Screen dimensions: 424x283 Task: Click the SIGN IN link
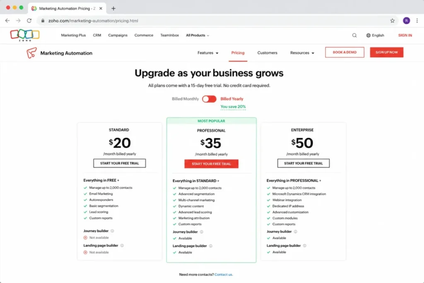pos(405,35)
